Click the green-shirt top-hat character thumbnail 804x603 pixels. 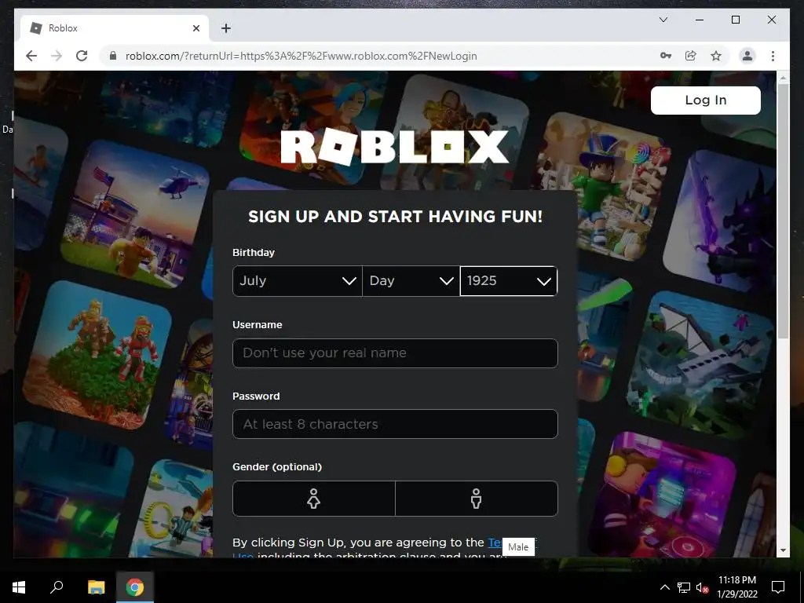click(x=601, y=187)
